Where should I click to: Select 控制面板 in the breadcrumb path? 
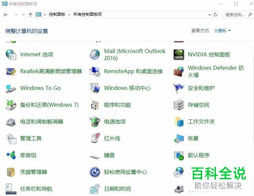click(57, 14)
